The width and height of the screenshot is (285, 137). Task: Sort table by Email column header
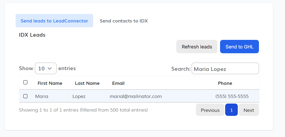(118, 83)
